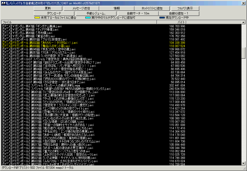This screenshot has width=247, height=171.
Task: Sort the list by the ファイル column header
Action: [79, 22]
